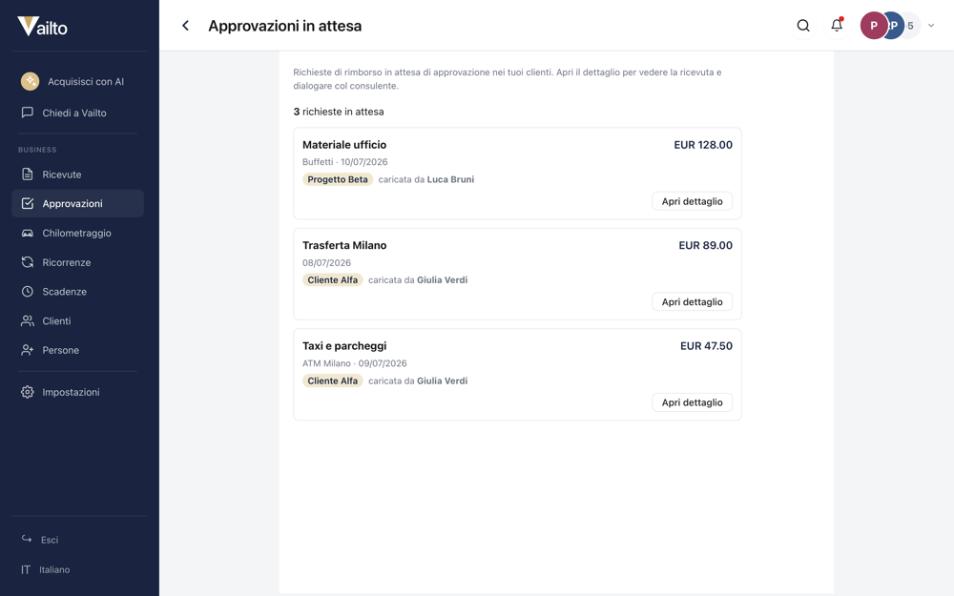954x596 pixels.
Task: Click the blue P user avatar
Action: pyautogui.click(x=896, y=26)
